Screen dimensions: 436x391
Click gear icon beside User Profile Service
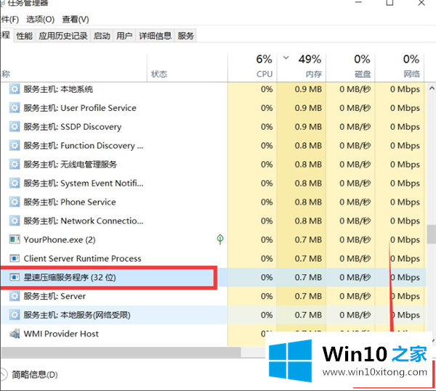pos(14,108)
